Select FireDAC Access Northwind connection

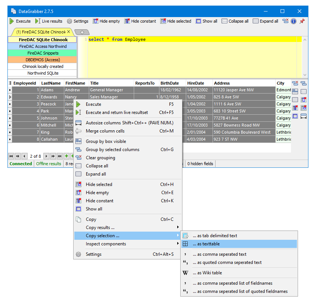pos(43,46)
